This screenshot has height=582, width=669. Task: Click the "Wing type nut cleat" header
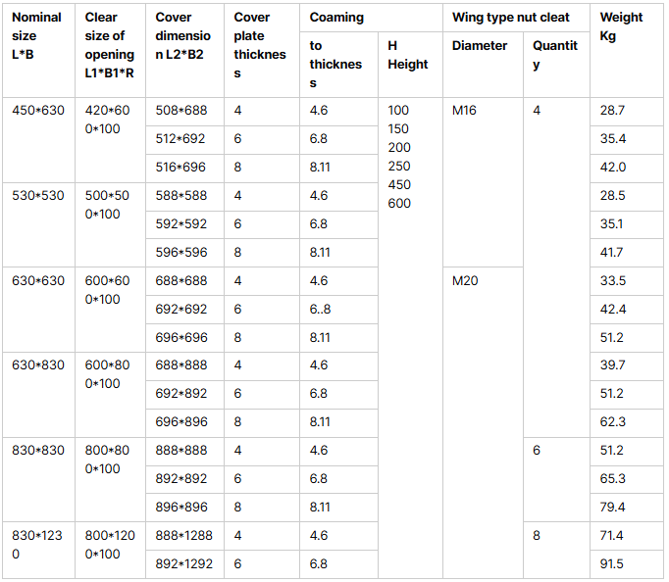510,18
